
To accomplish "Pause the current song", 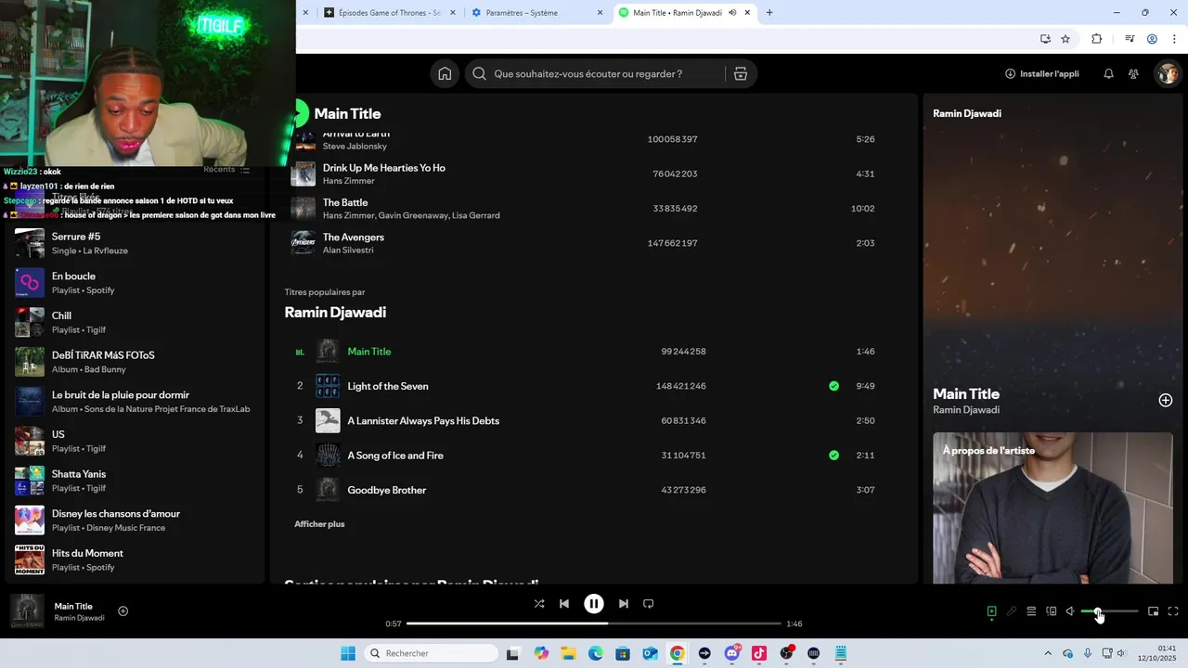I will click(x=594, y=604).
